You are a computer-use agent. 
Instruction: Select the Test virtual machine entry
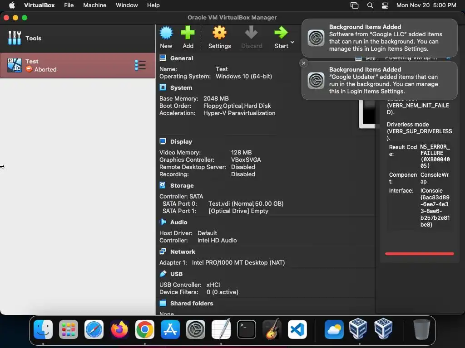coord(78,65)
